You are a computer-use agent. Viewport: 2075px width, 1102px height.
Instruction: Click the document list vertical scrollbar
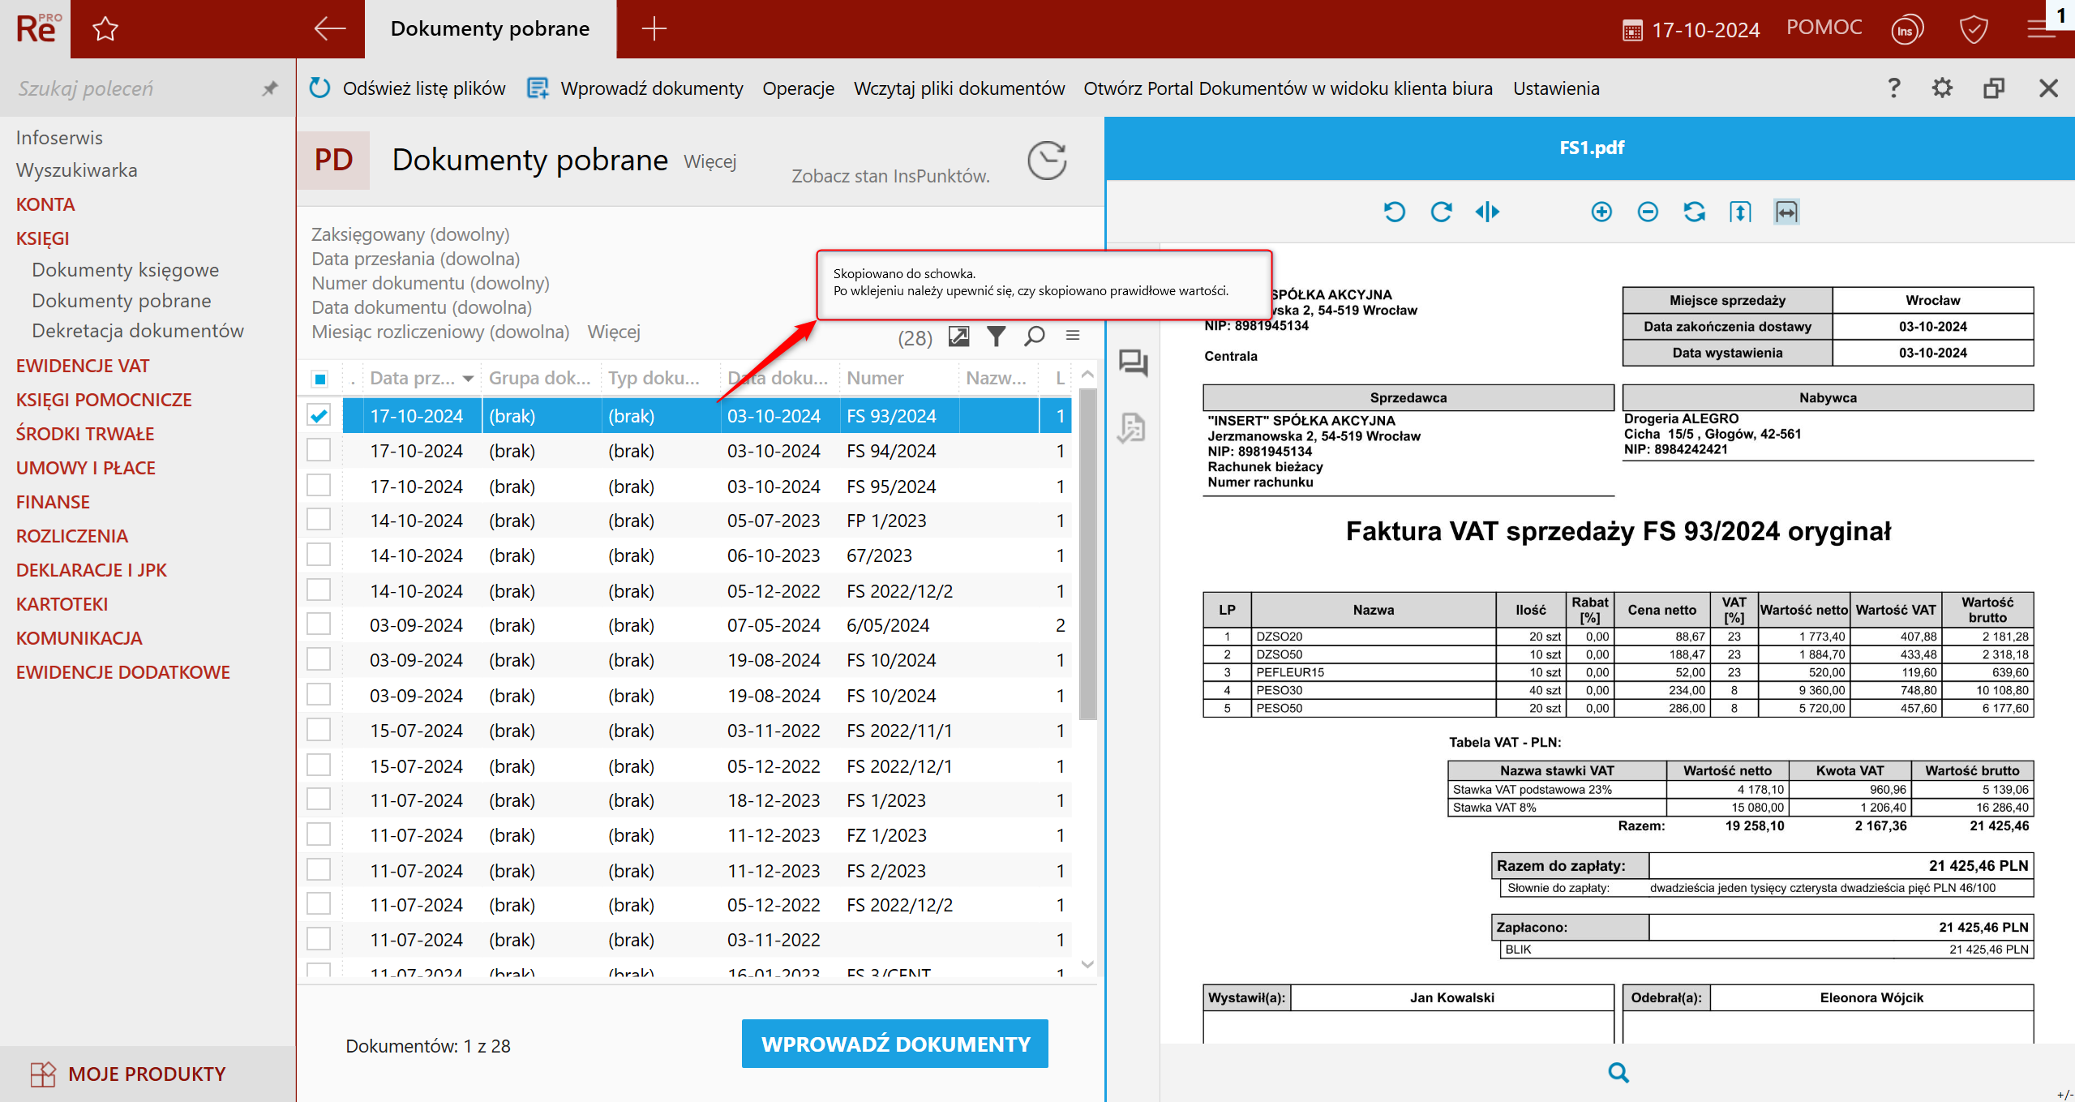click(1087, 551)
